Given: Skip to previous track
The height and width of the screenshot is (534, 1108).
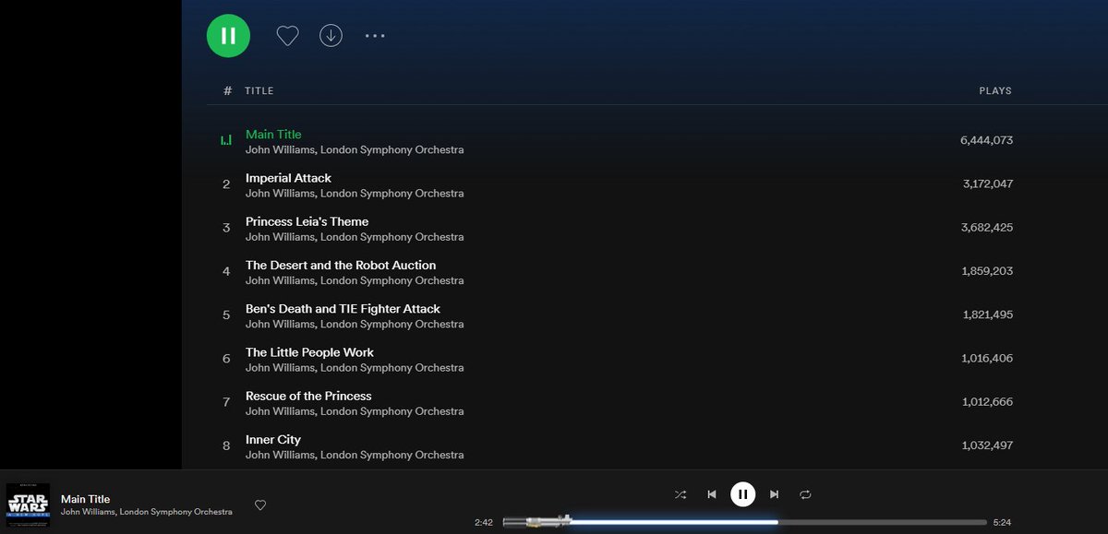Looking at the screenshot, I should point(712,494).
